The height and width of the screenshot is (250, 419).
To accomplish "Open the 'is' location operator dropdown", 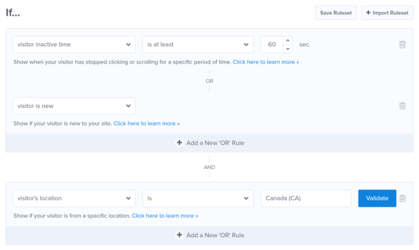I will [198, 198].
